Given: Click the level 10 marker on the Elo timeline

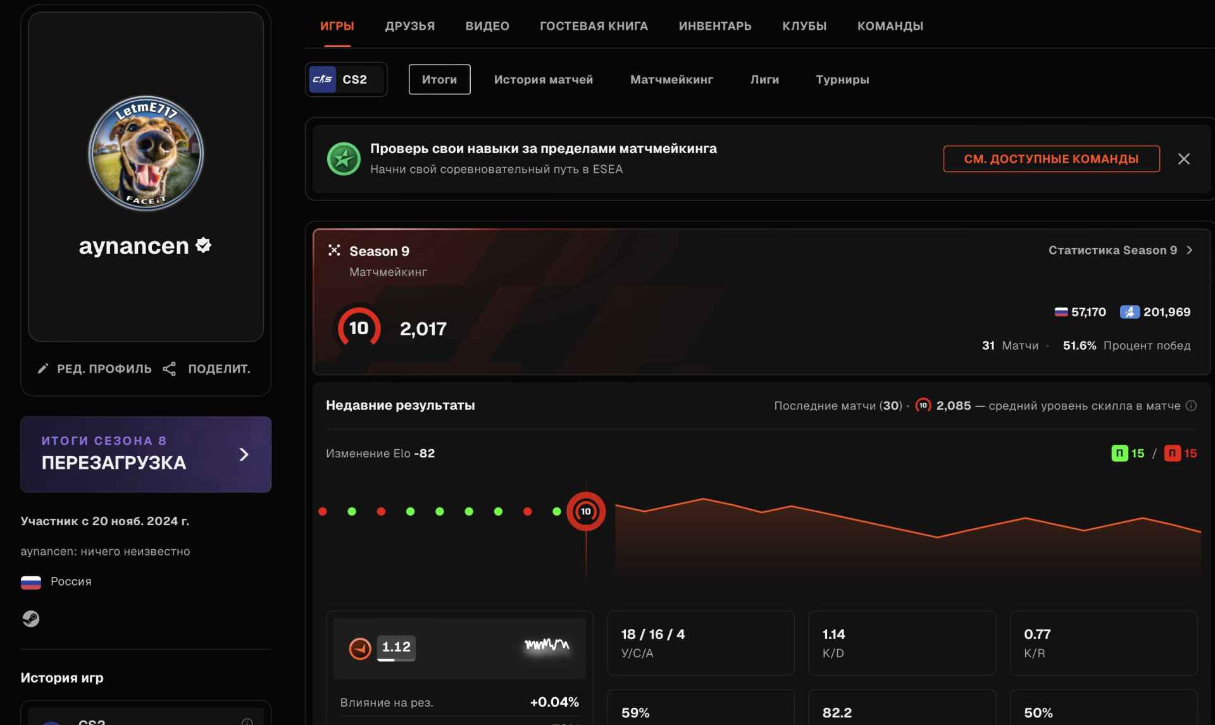Looking at the screenshot, I should [586, 511].
